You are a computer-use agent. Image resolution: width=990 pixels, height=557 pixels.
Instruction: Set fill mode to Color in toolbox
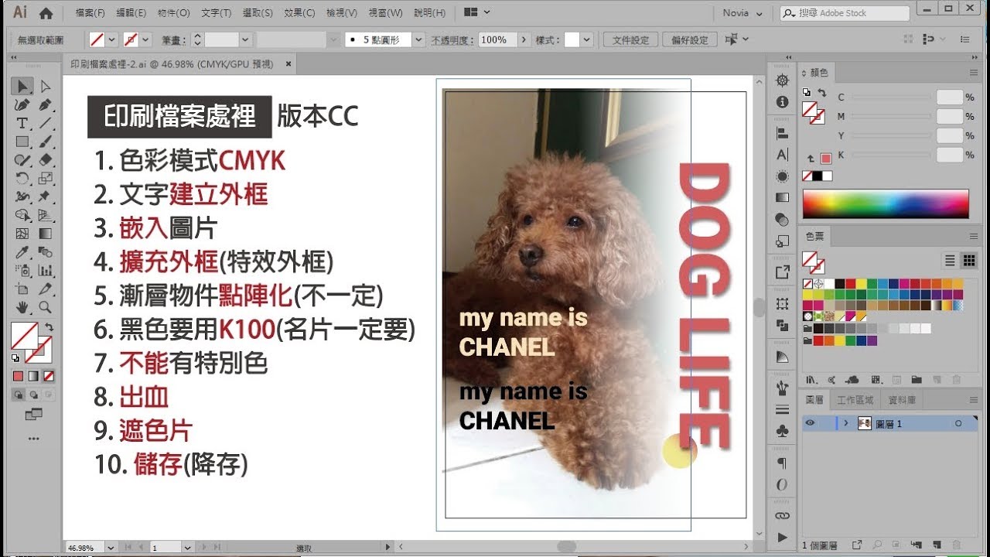18,376
